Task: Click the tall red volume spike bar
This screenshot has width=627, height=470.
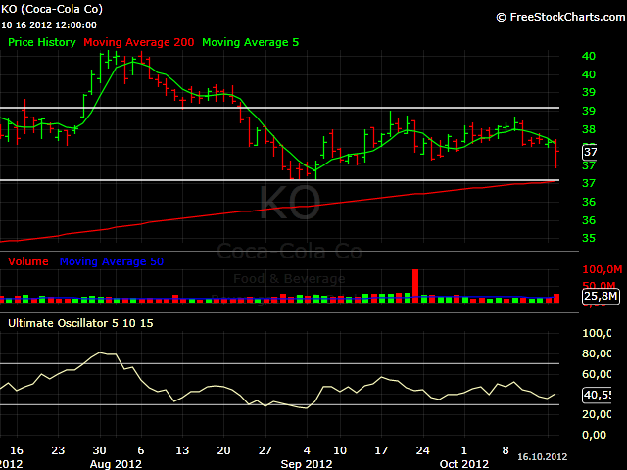Action: pyautogui.click(x=415, y=286)
